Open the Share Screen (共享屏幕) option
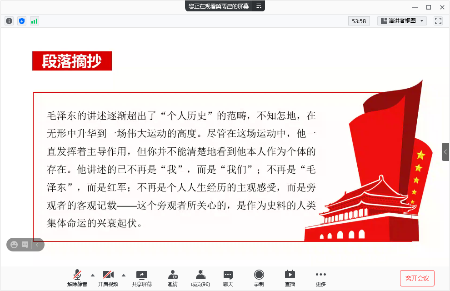 [x=142, y=278]
